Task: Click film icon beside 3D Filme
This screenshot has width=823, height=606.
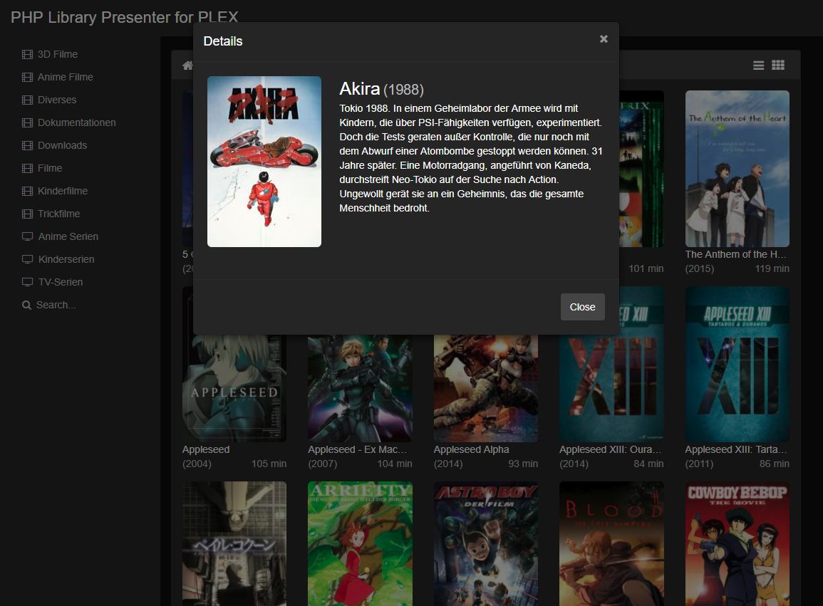Action: pos(28,54)
